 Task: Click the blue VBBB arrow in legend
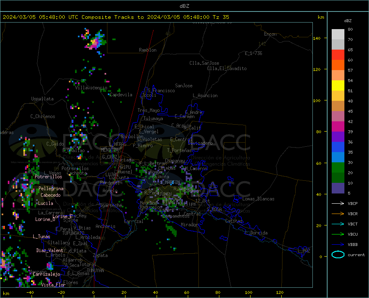pyautogui.click(x=338, y=244)
